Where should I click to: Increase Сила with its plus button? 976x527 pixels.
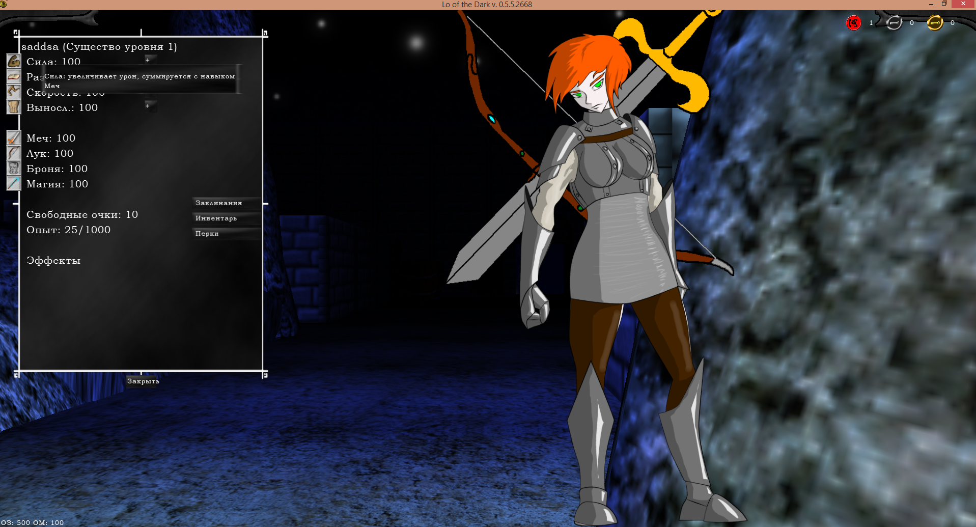(148, 60)
